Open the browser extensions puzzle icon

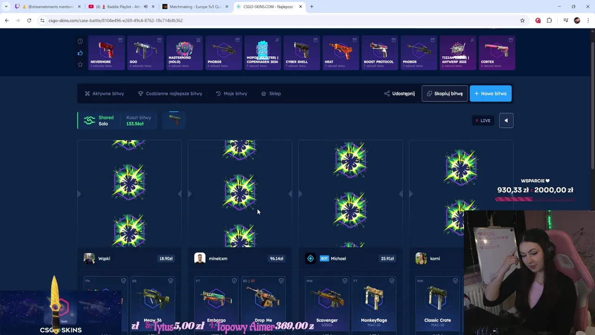(549, 20)
